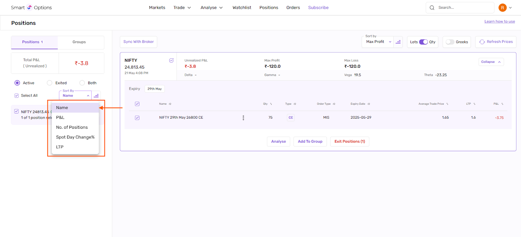This screenshot has height=237, width=521.
Task: Toggle sort order icon beside Max Profit
Action: [x=398, y=42]
